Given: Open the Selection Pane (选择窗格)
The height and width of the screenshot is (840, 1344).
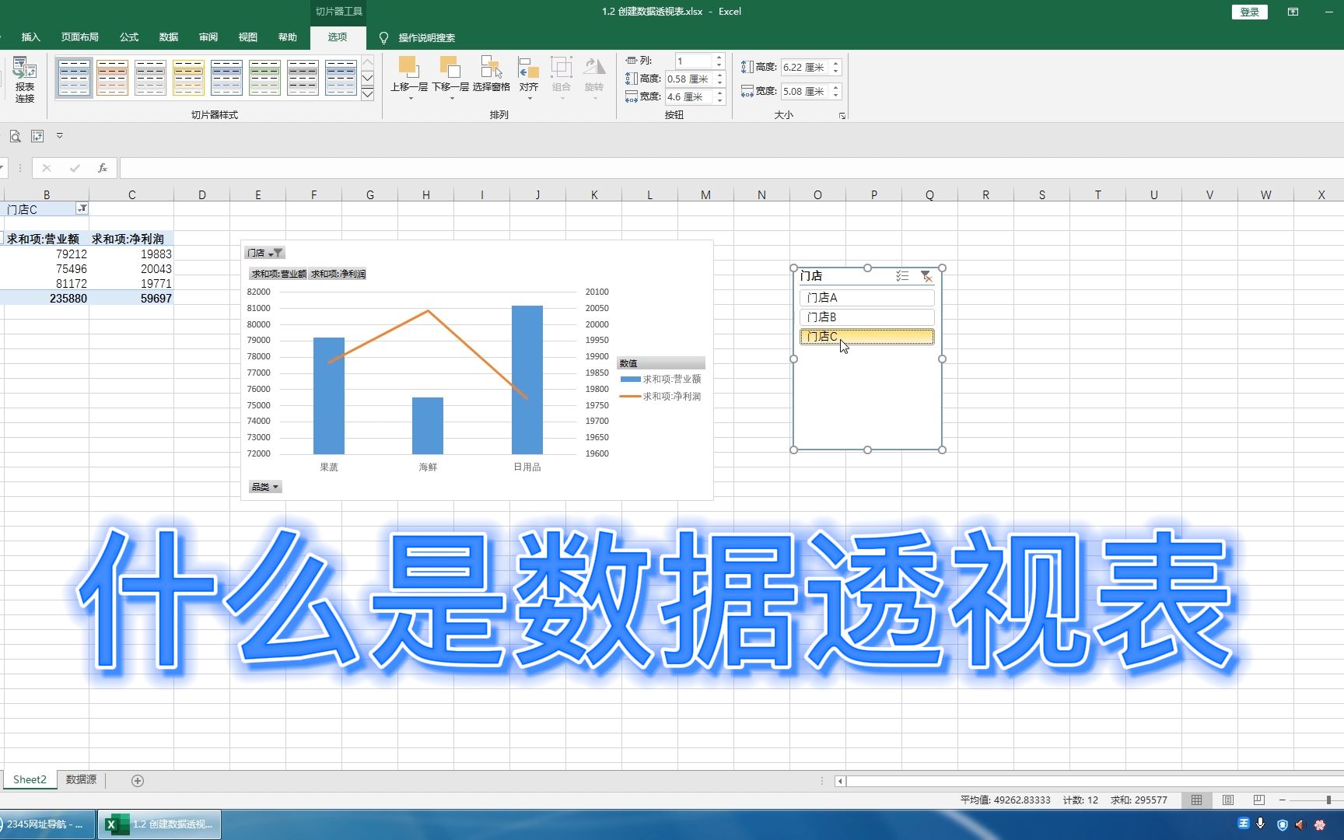Looking at the screenshot, I should click(x=491, y=75).
